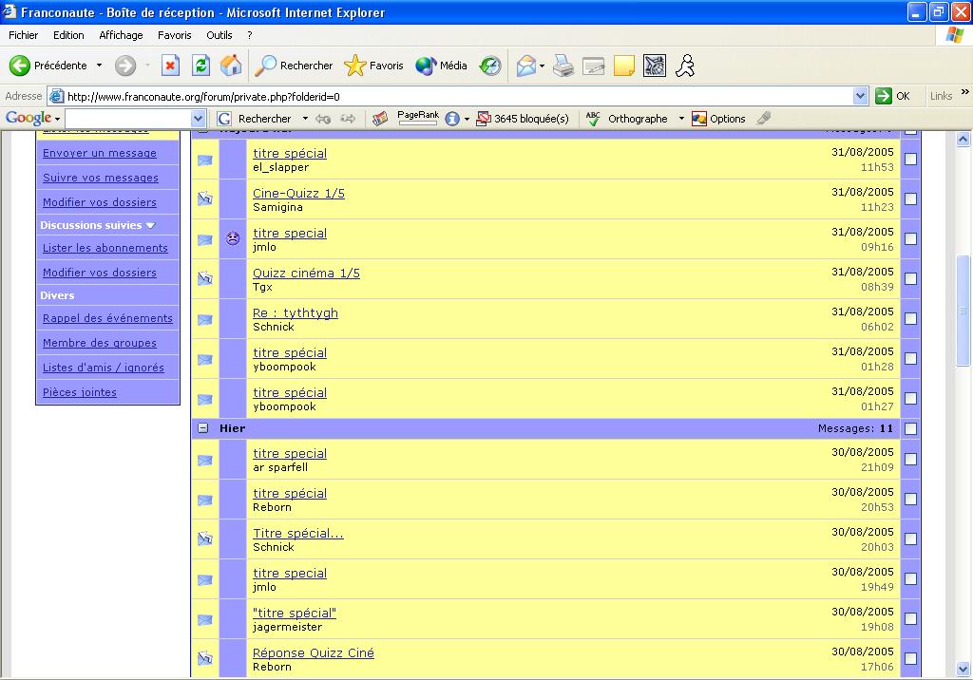Screen dimensions: 973x680
Task: Open the browsing History panel
Action: [x=491, y=66]
